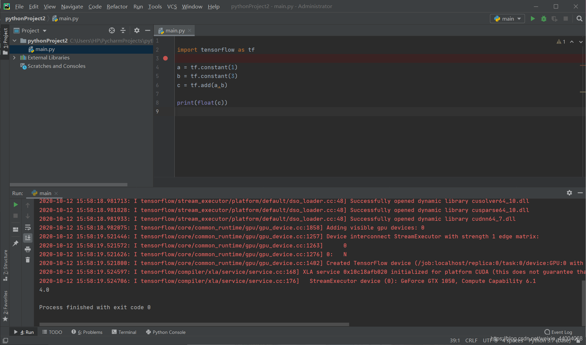The height and width of the screenshot is (345, 586).
Task: Print the console output
Action: click(28, 249)
